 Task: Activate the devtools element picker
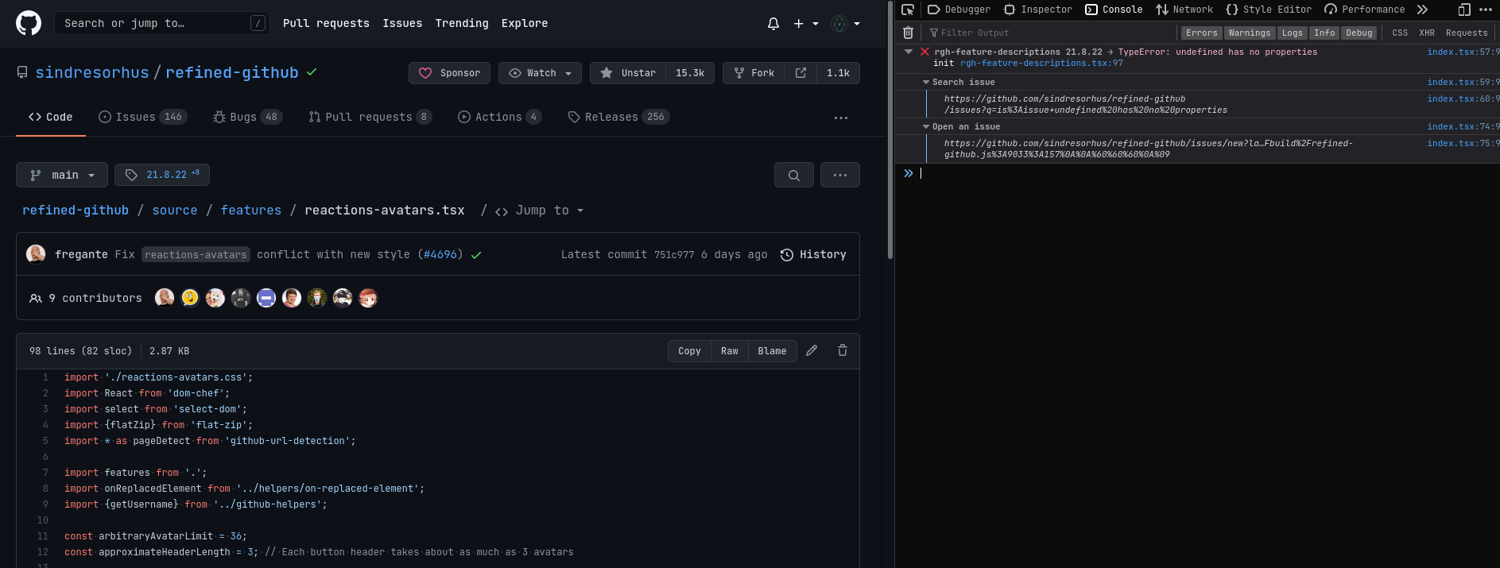(x=908, y=10)
